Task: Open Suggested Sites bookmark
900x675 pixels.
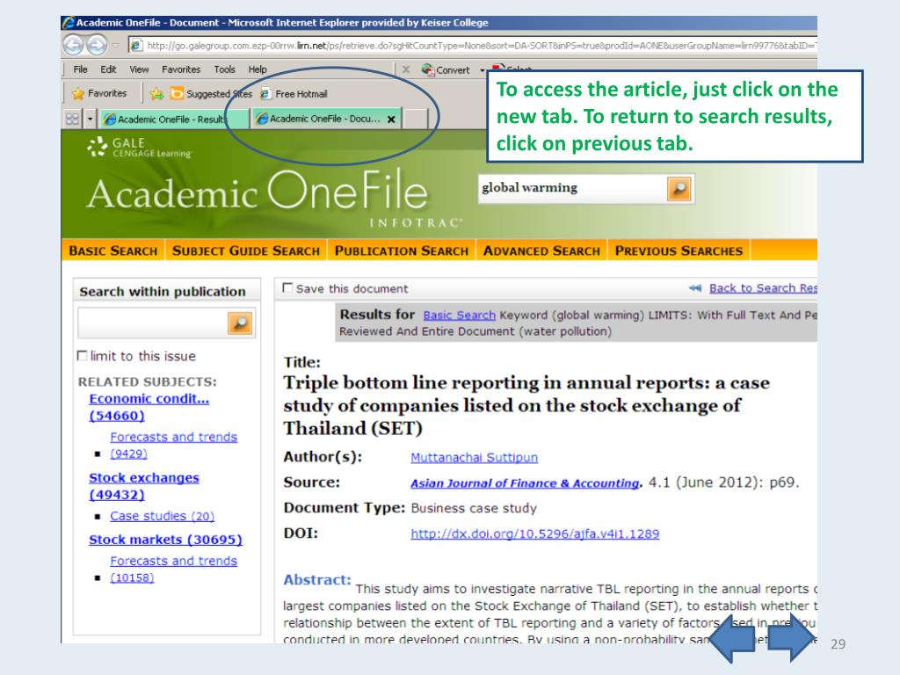Action: pyautogui.click(x=212, y=93)
